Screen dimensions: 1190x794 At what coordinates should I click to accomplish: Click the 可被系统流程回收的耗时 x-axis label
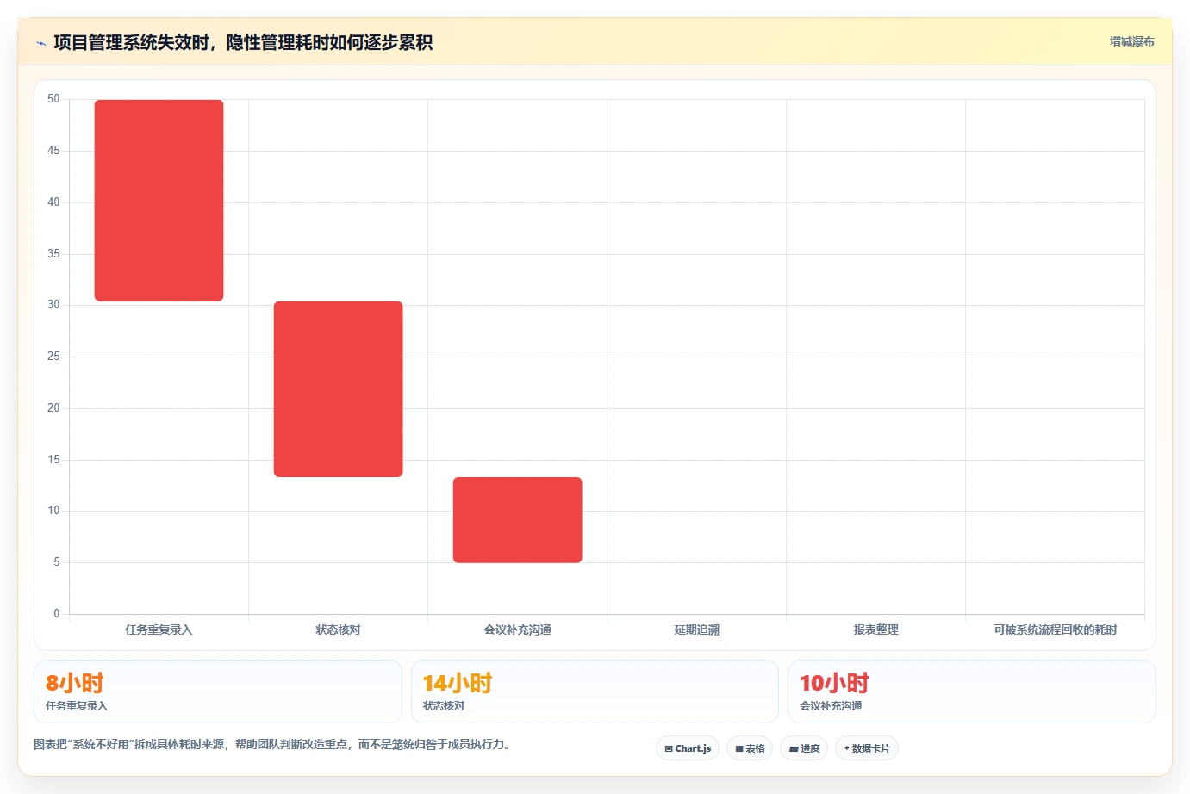coord(1055,630)
